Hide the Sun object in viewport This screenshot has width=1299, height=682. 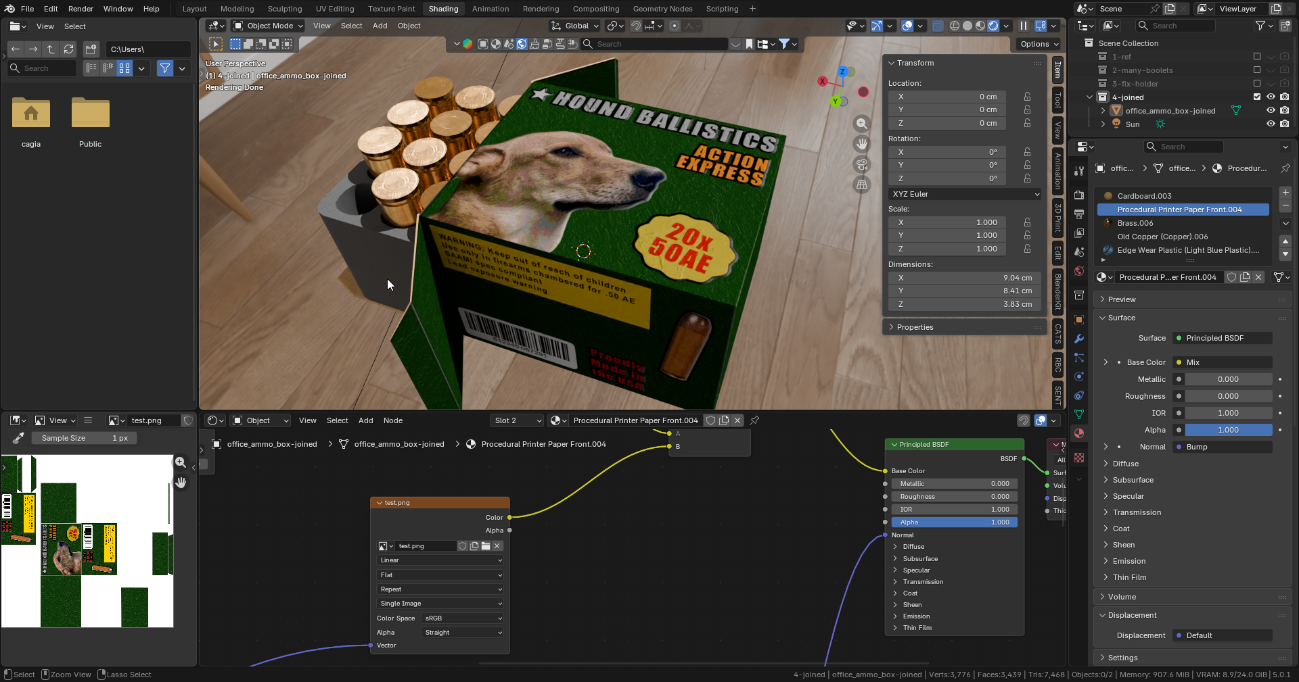1271,124
